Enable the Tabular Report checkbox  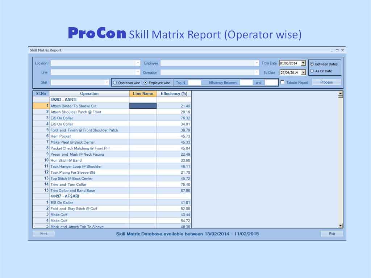[283, 82]
